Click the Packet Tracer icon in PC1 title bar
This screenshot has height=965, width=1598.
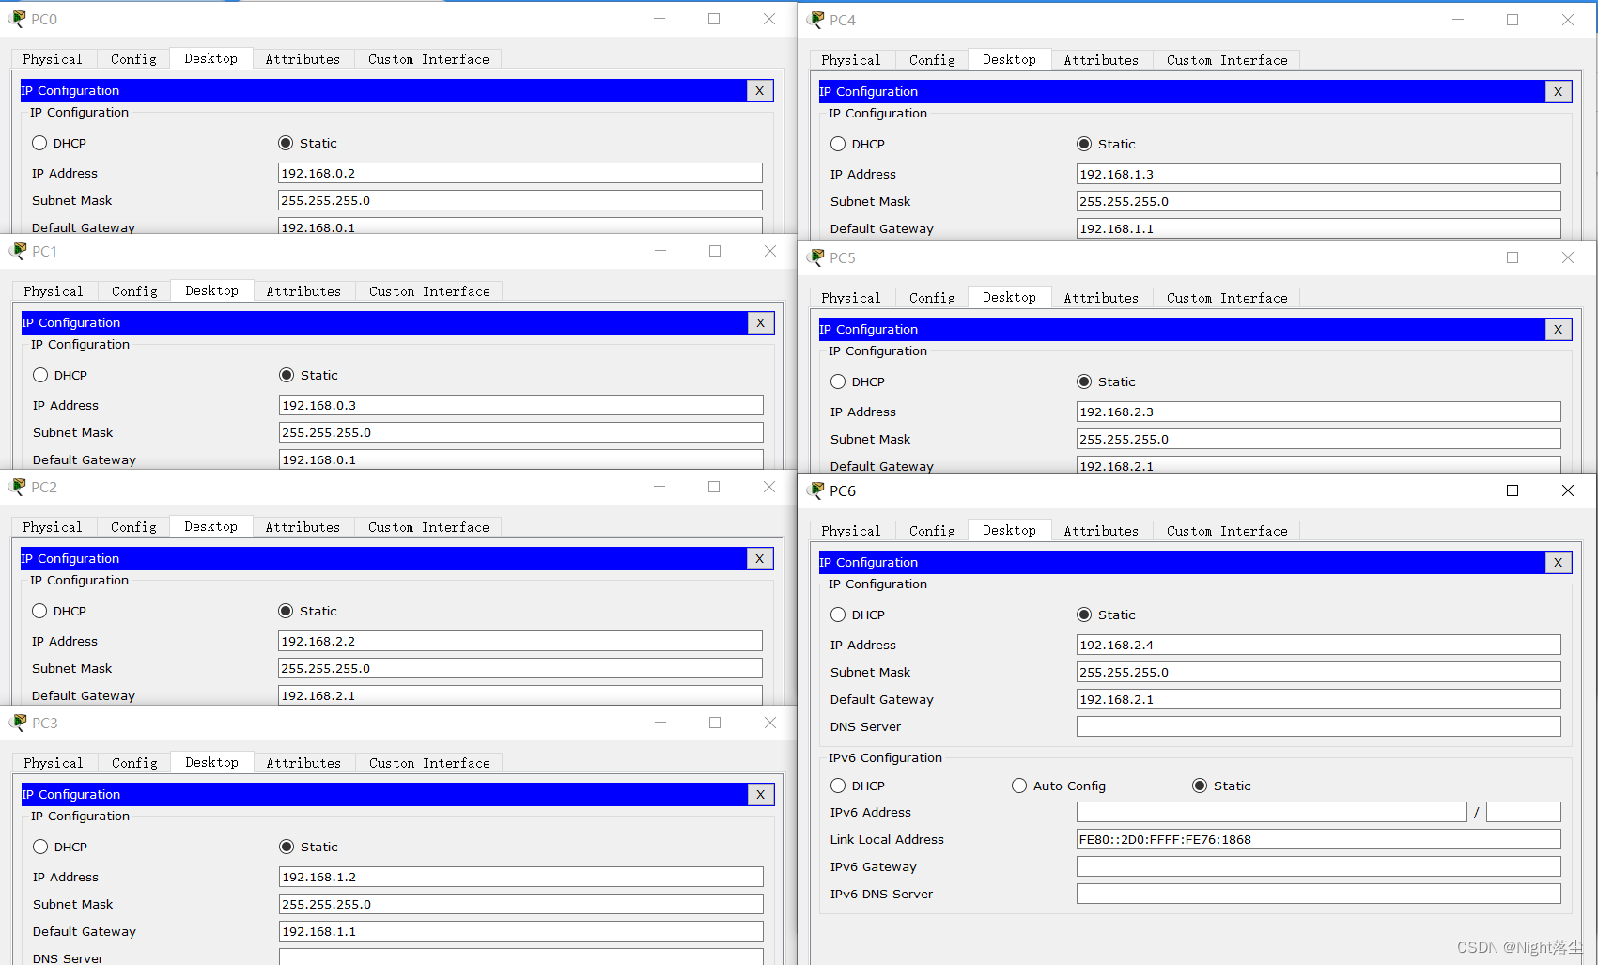pyautogui.click(x=18, y=251)
